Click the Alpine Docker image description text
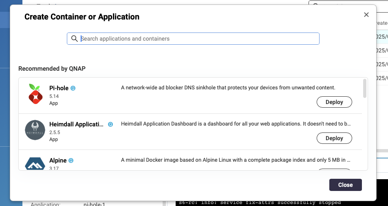 tap(236, 160)
